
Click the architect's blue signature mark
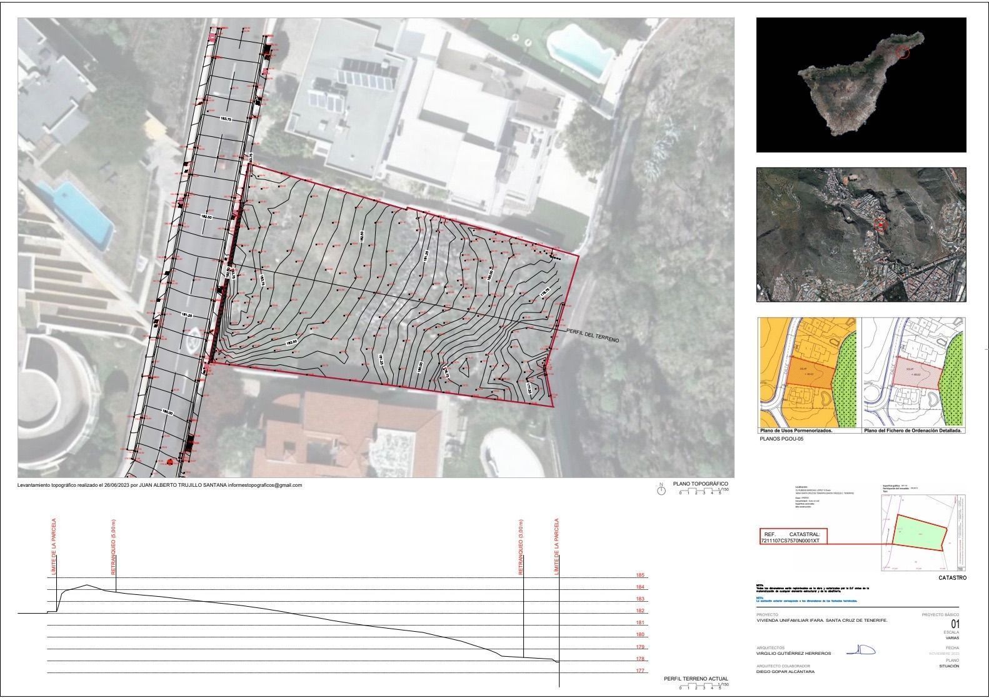(x=861, y=651)
